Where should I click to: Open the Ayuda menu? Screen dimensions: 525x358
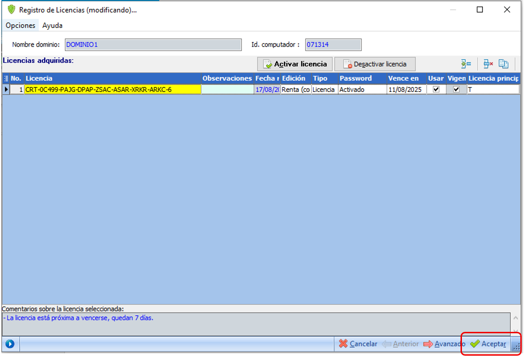52,26
